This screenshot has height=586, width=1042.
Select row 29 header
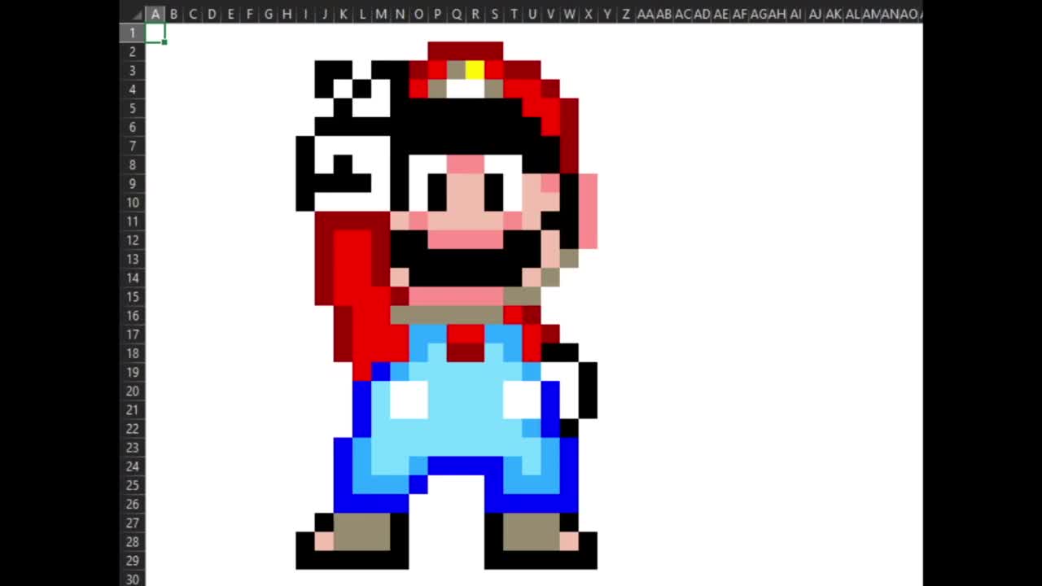tap(132, 560)
